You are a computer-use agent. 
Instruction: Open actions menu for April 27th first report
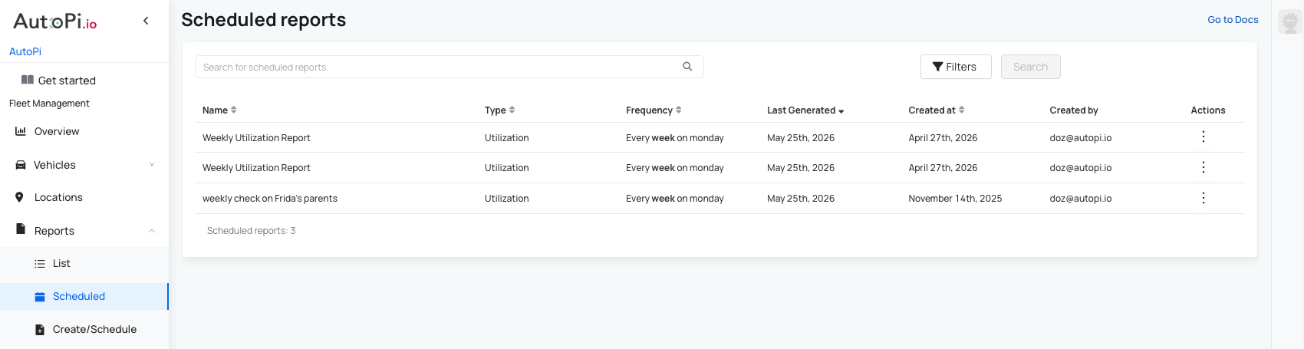point(1204,137)
